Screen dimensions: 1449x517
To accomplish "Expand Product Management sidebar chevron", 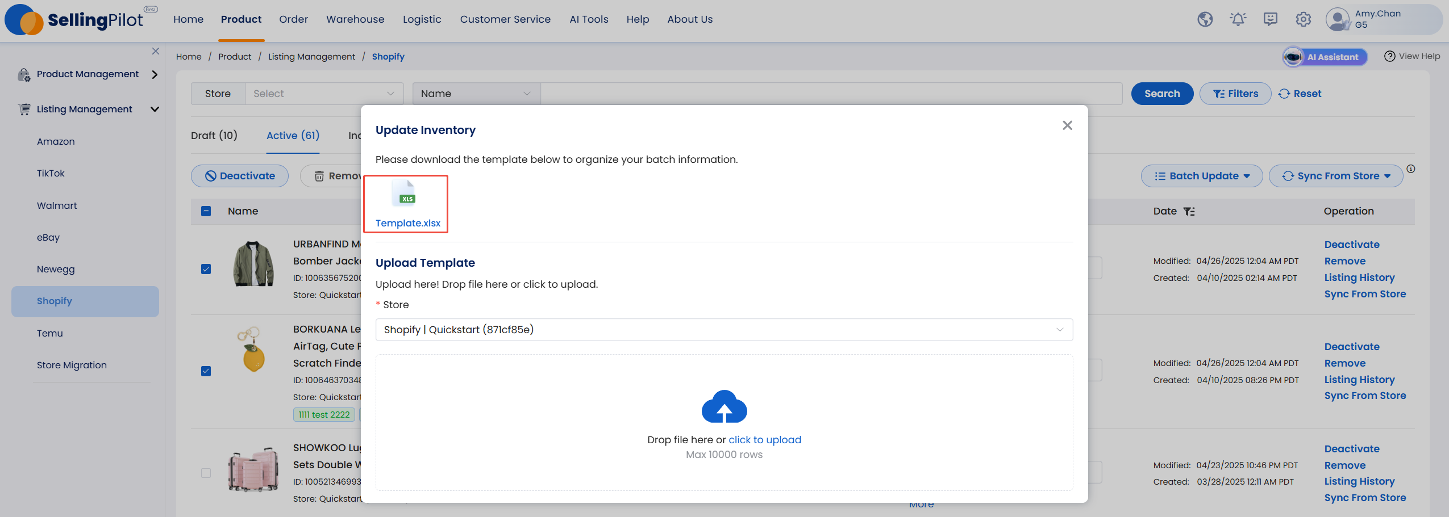I will coord(155,74).
